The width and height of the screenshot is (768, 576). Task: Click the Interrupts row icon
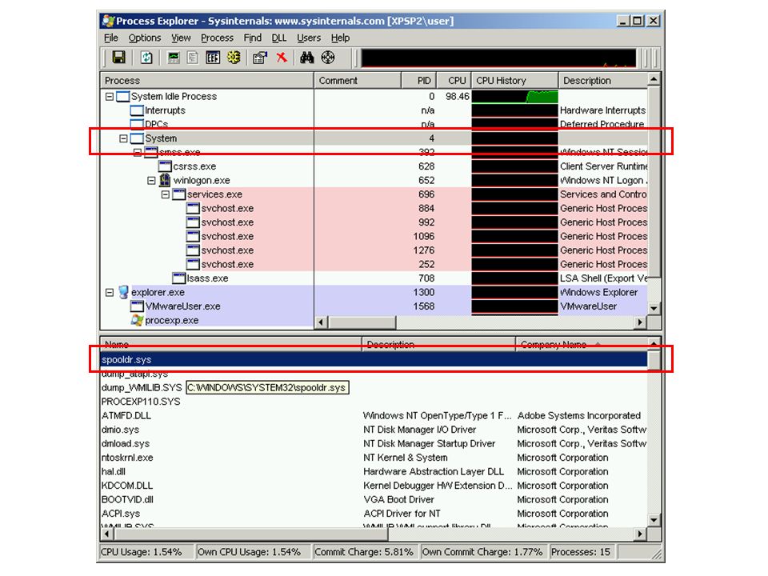pos(137,110)
